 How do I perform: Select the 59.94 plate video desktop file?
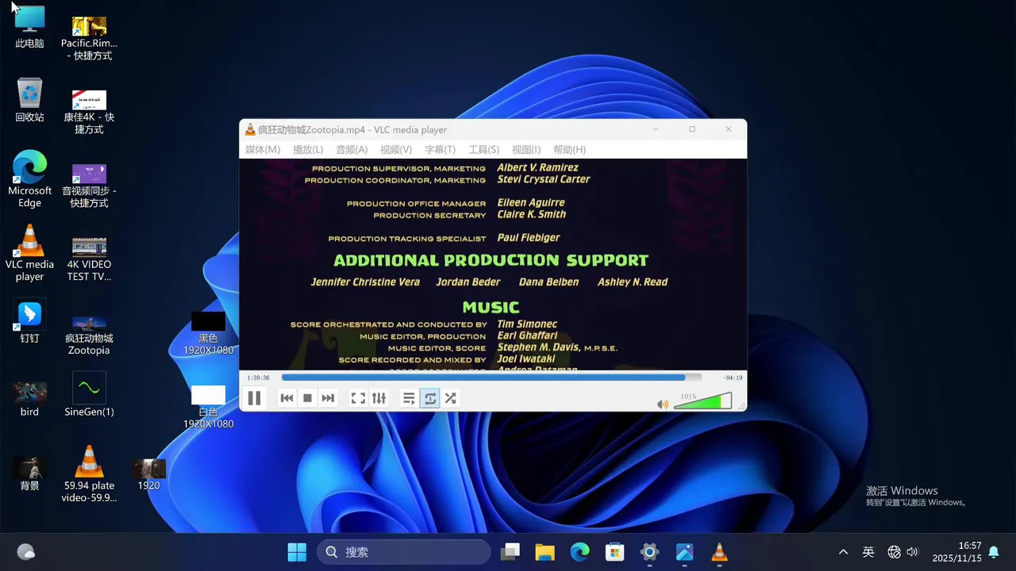tap(89, 474)
